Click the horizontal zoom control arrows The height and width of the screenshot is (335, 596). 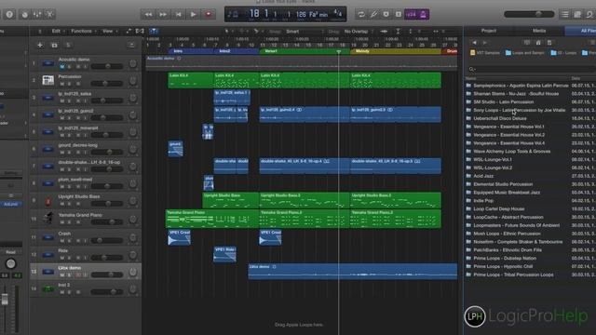[436, 32]
